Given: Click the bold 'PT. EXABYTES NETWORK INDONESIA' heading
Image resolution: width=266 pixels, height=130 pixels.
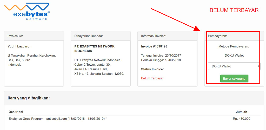Looking at the screenshot, I should pyautogui.click(x=95, y=49).
